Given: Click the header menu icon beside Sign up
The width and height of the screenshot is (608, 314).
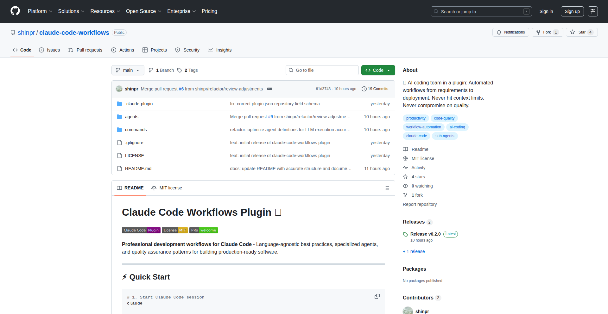Looking at the screenshot, I should [x=592, y=11].
